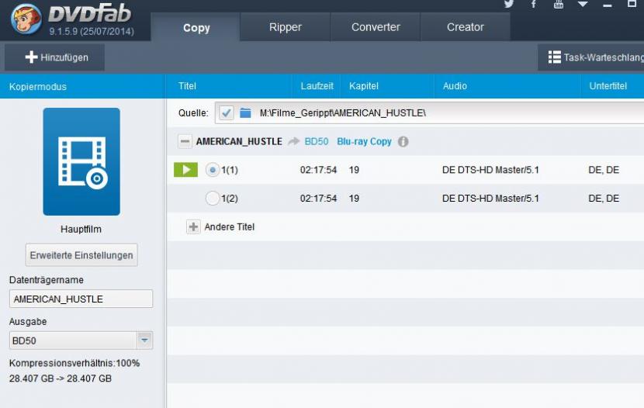Collapse the AMERICAN_HUSTLE task entry
644x408 pixels.
(185, 142)
